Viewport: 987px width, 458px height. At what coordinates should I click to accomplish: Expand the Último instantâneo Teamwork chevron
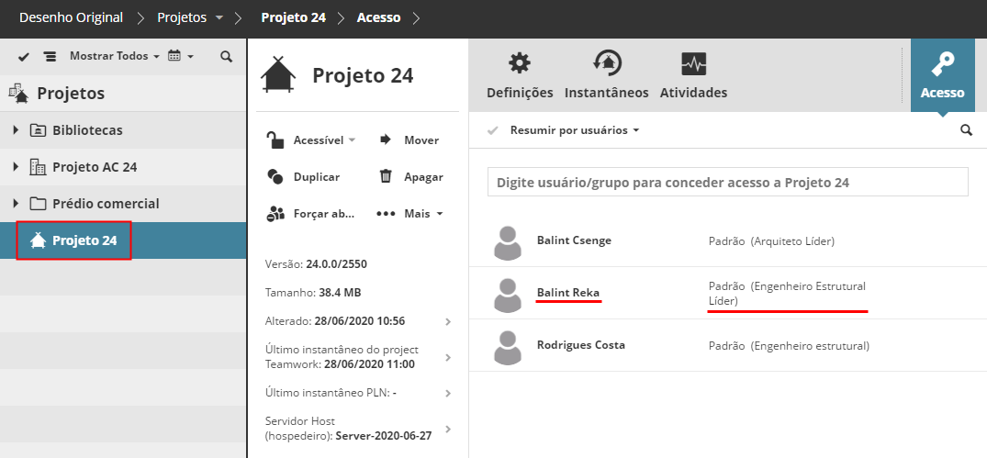pyautogui.click(x=448, y=357)
